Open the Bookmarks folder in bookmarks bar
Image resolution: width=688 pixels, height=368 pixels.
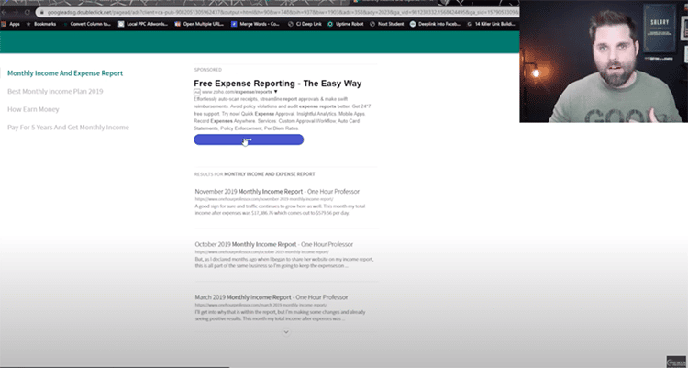(x=44, y=25)
